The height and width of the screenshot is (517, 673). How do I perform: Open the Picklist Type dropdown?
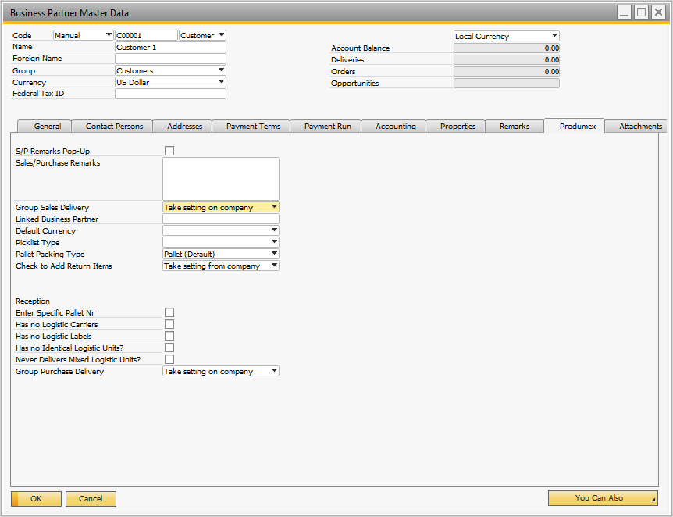tap(272, 242)
